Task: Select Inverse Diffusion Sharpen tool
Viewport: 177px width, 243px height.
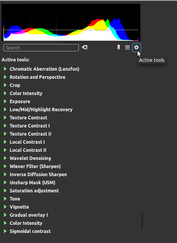Action: 38,175
